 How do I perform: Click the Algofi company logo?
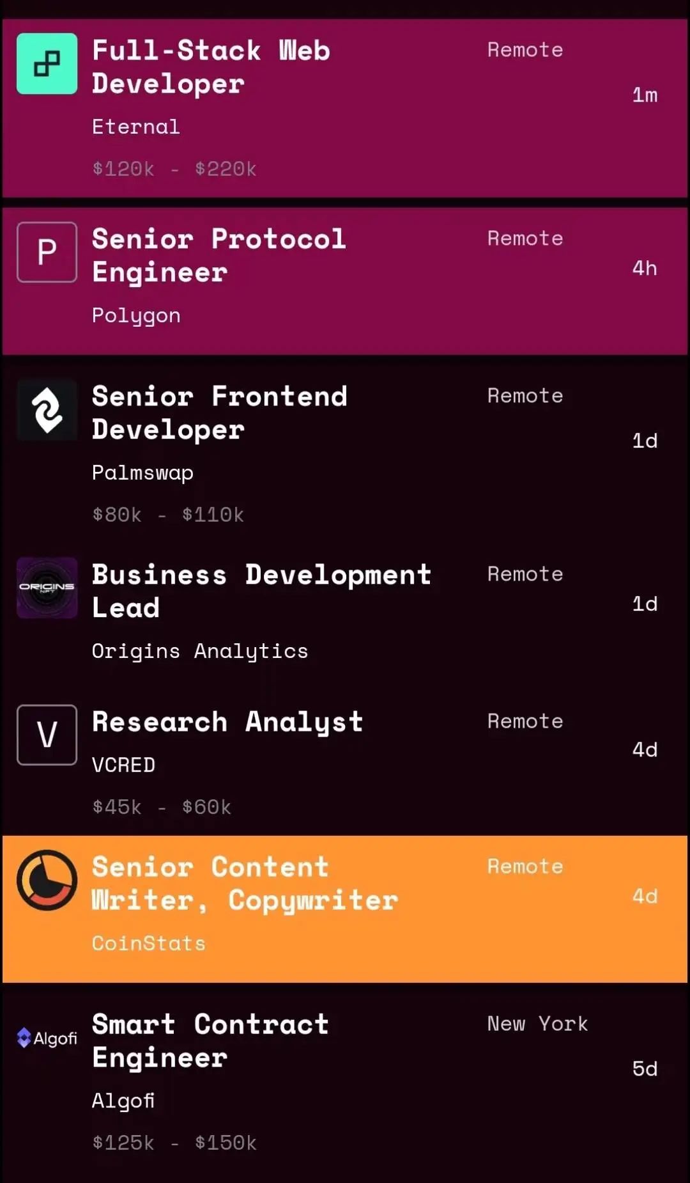click(47, 1038)
